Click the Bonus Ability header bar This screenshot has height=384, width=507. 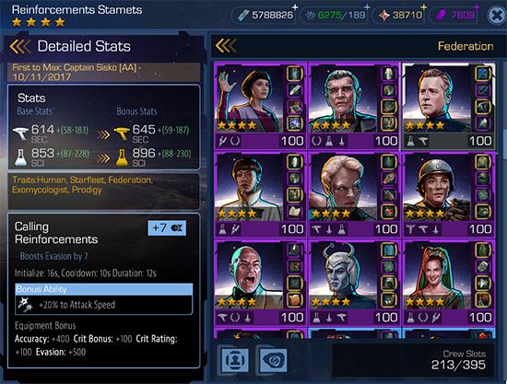pos(104,289)
